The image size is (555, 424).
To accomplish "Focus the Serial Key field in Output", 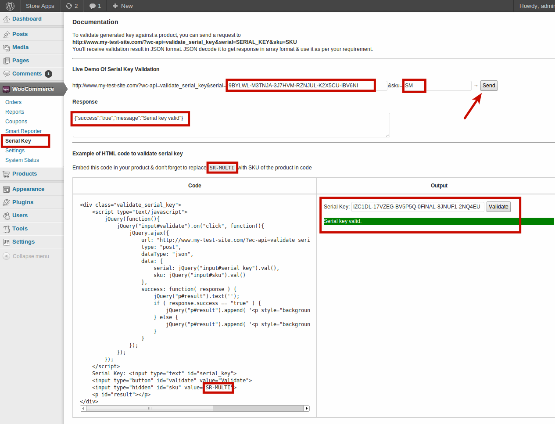I will 418,207.
